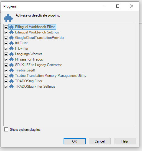Image resolution: width=142 pixels, height=151 pixels.
Task: Select the Bilingual Workbench Settings row text
Action: [x=37, y=32]
